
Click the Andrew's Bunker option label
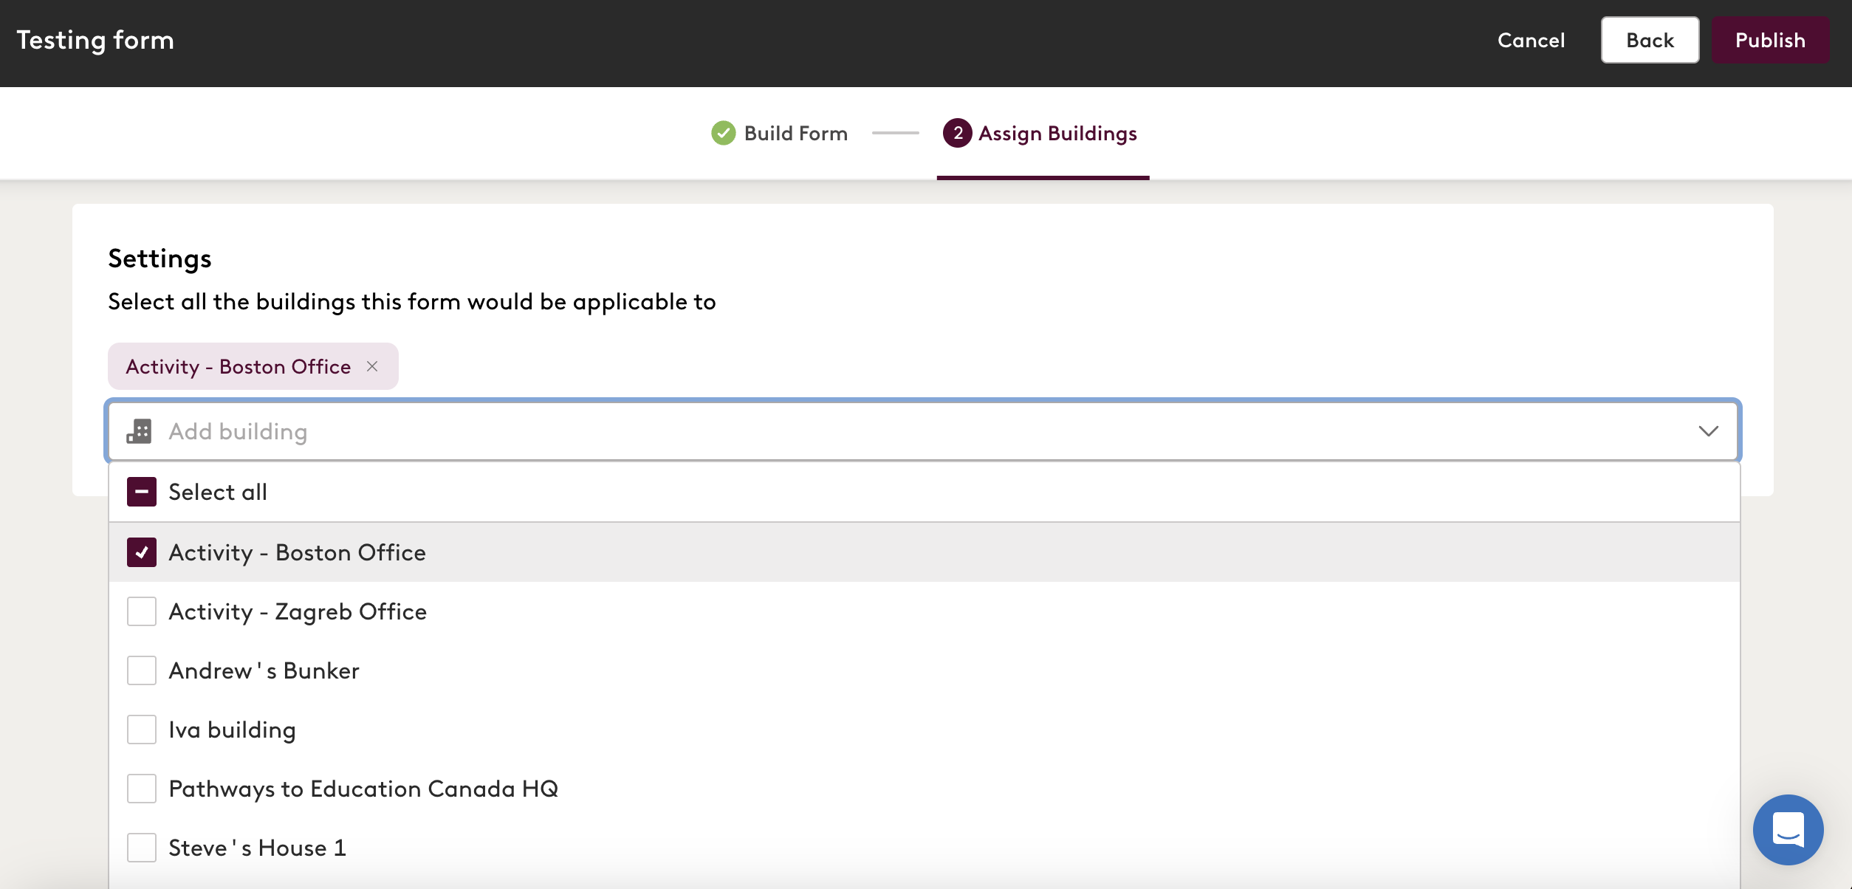coord(264,670)
